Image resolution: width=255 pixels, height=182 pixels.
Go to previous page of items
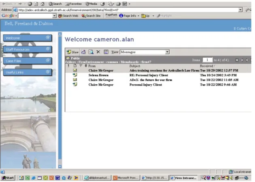click(242, 60)
